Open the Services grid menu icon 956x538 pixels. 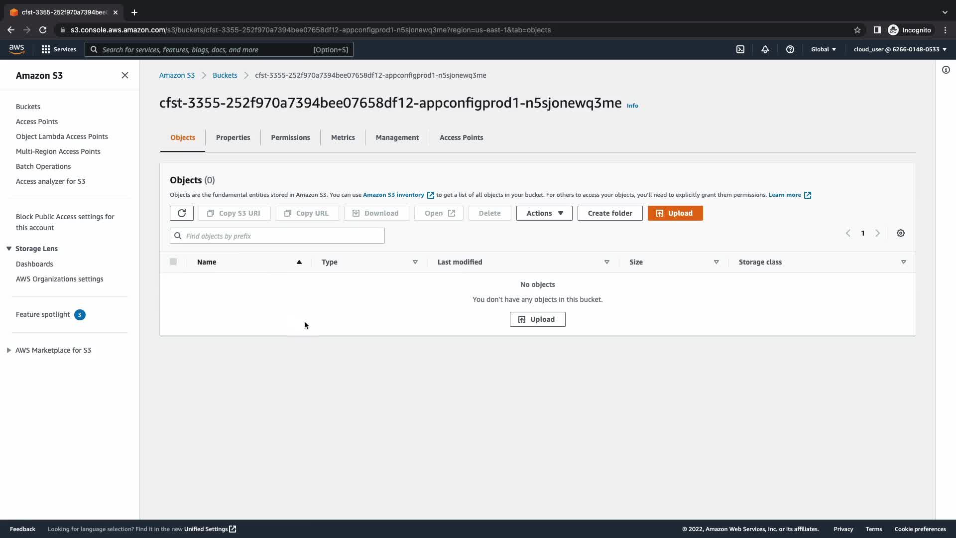tap(46, 49)
